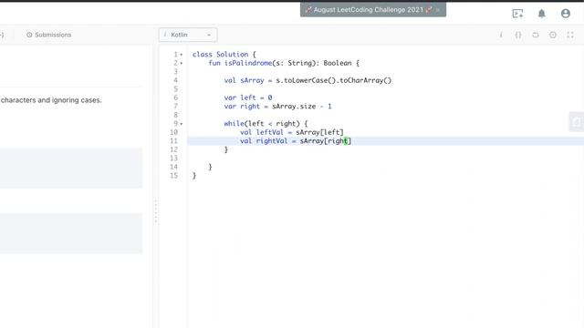Collapse the while loop fold arrow on line 9
The height and width of the screenshot is (328, 584).
click(x=182, y=124)
